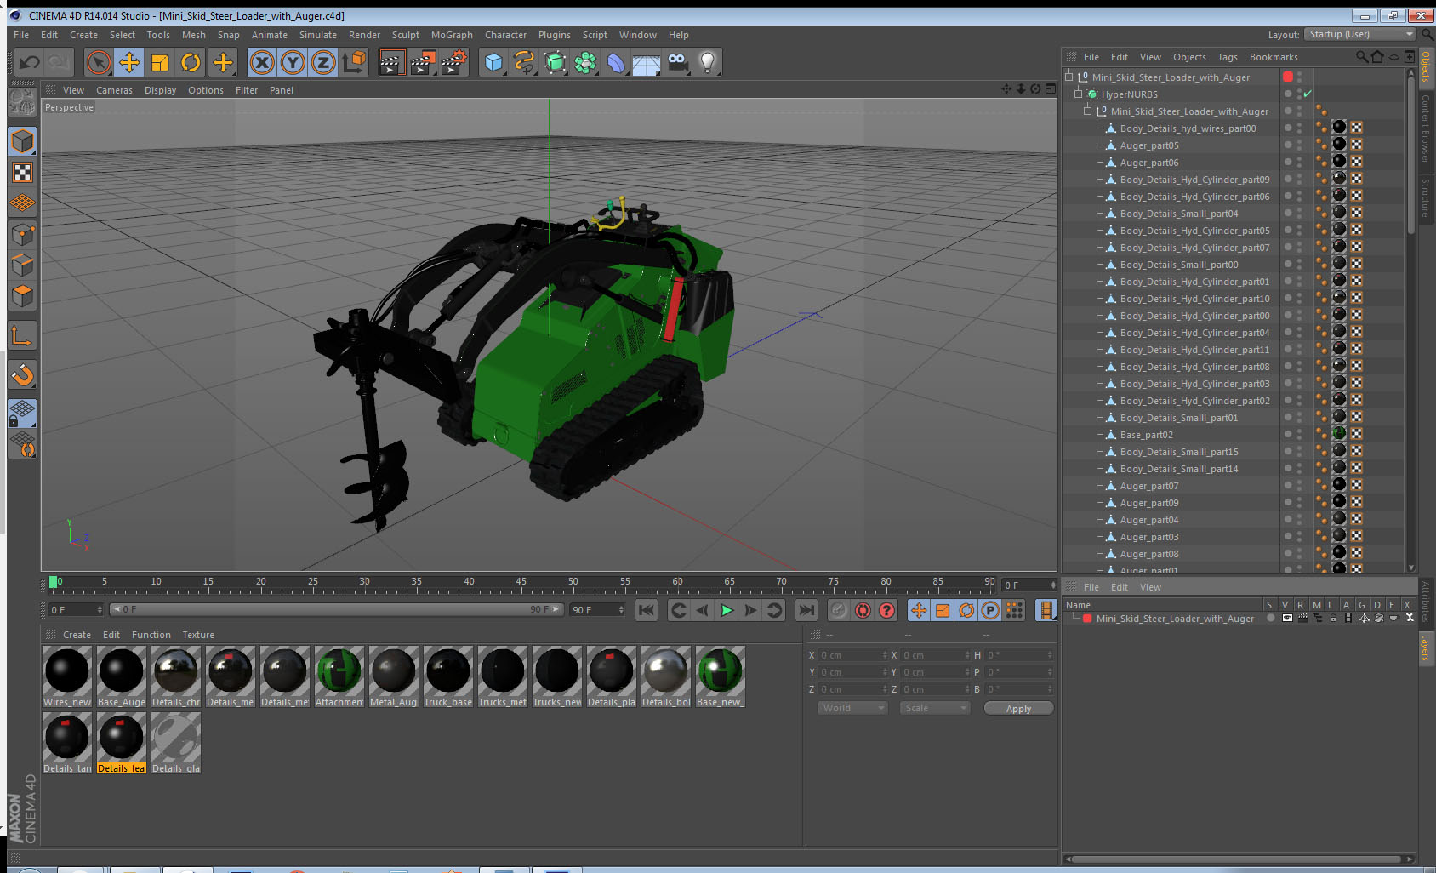Open the Mesh menu
1436x873 pixels.
coord(193,35)
